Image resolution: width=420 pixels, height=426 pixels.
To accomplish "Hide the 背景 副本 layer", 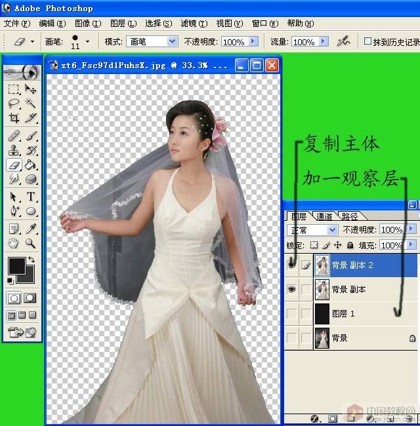I will click(291, 289).
